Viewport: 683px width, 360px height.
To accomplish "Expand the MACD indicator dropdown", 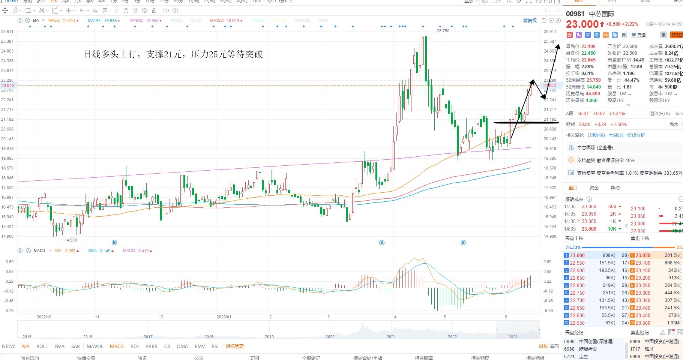I will (50, 250).
